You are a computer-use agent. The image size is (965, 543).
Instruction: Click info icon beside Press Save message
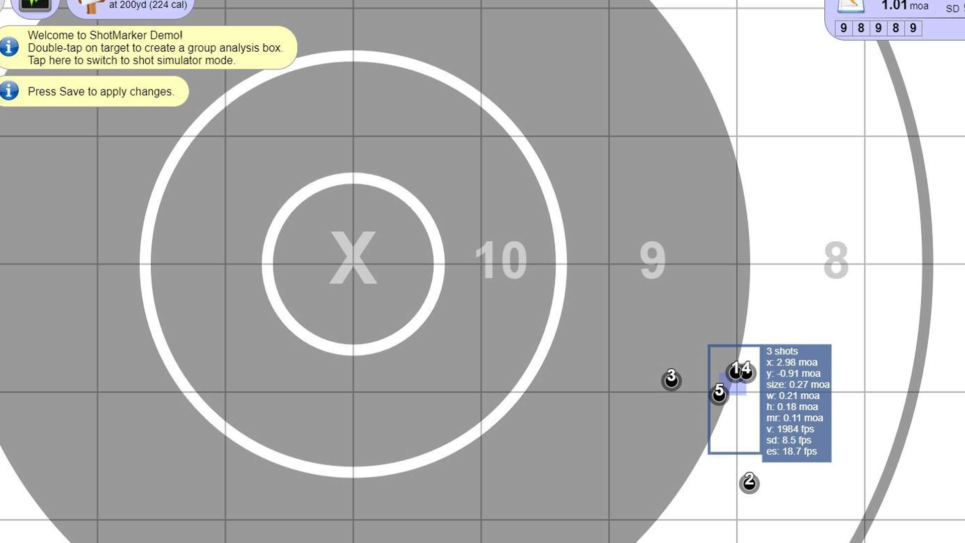click(x=9, y=90)
